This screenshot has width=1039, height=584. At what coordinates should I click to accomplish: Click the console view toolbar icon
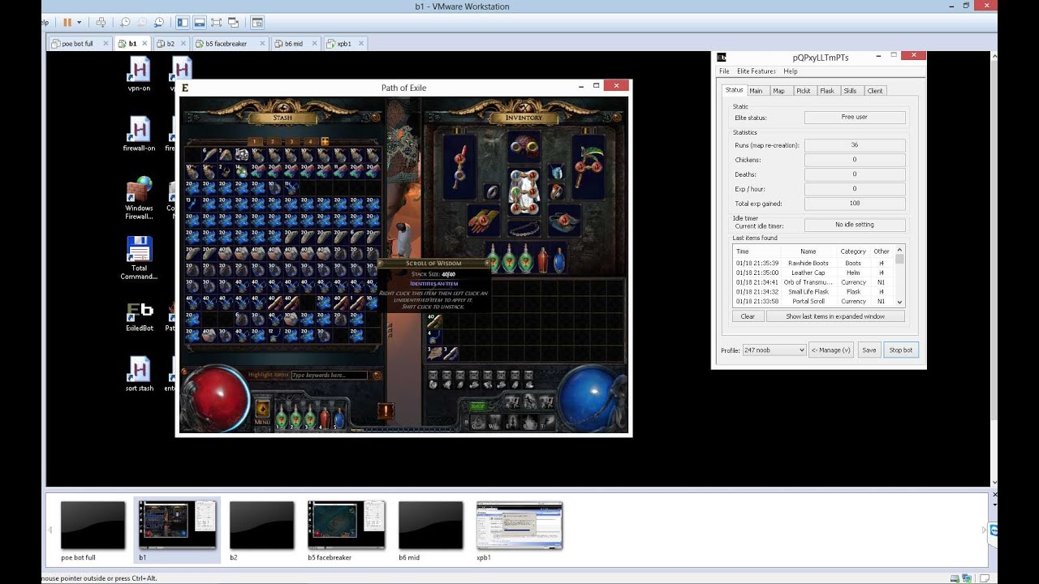click(257, 23)
